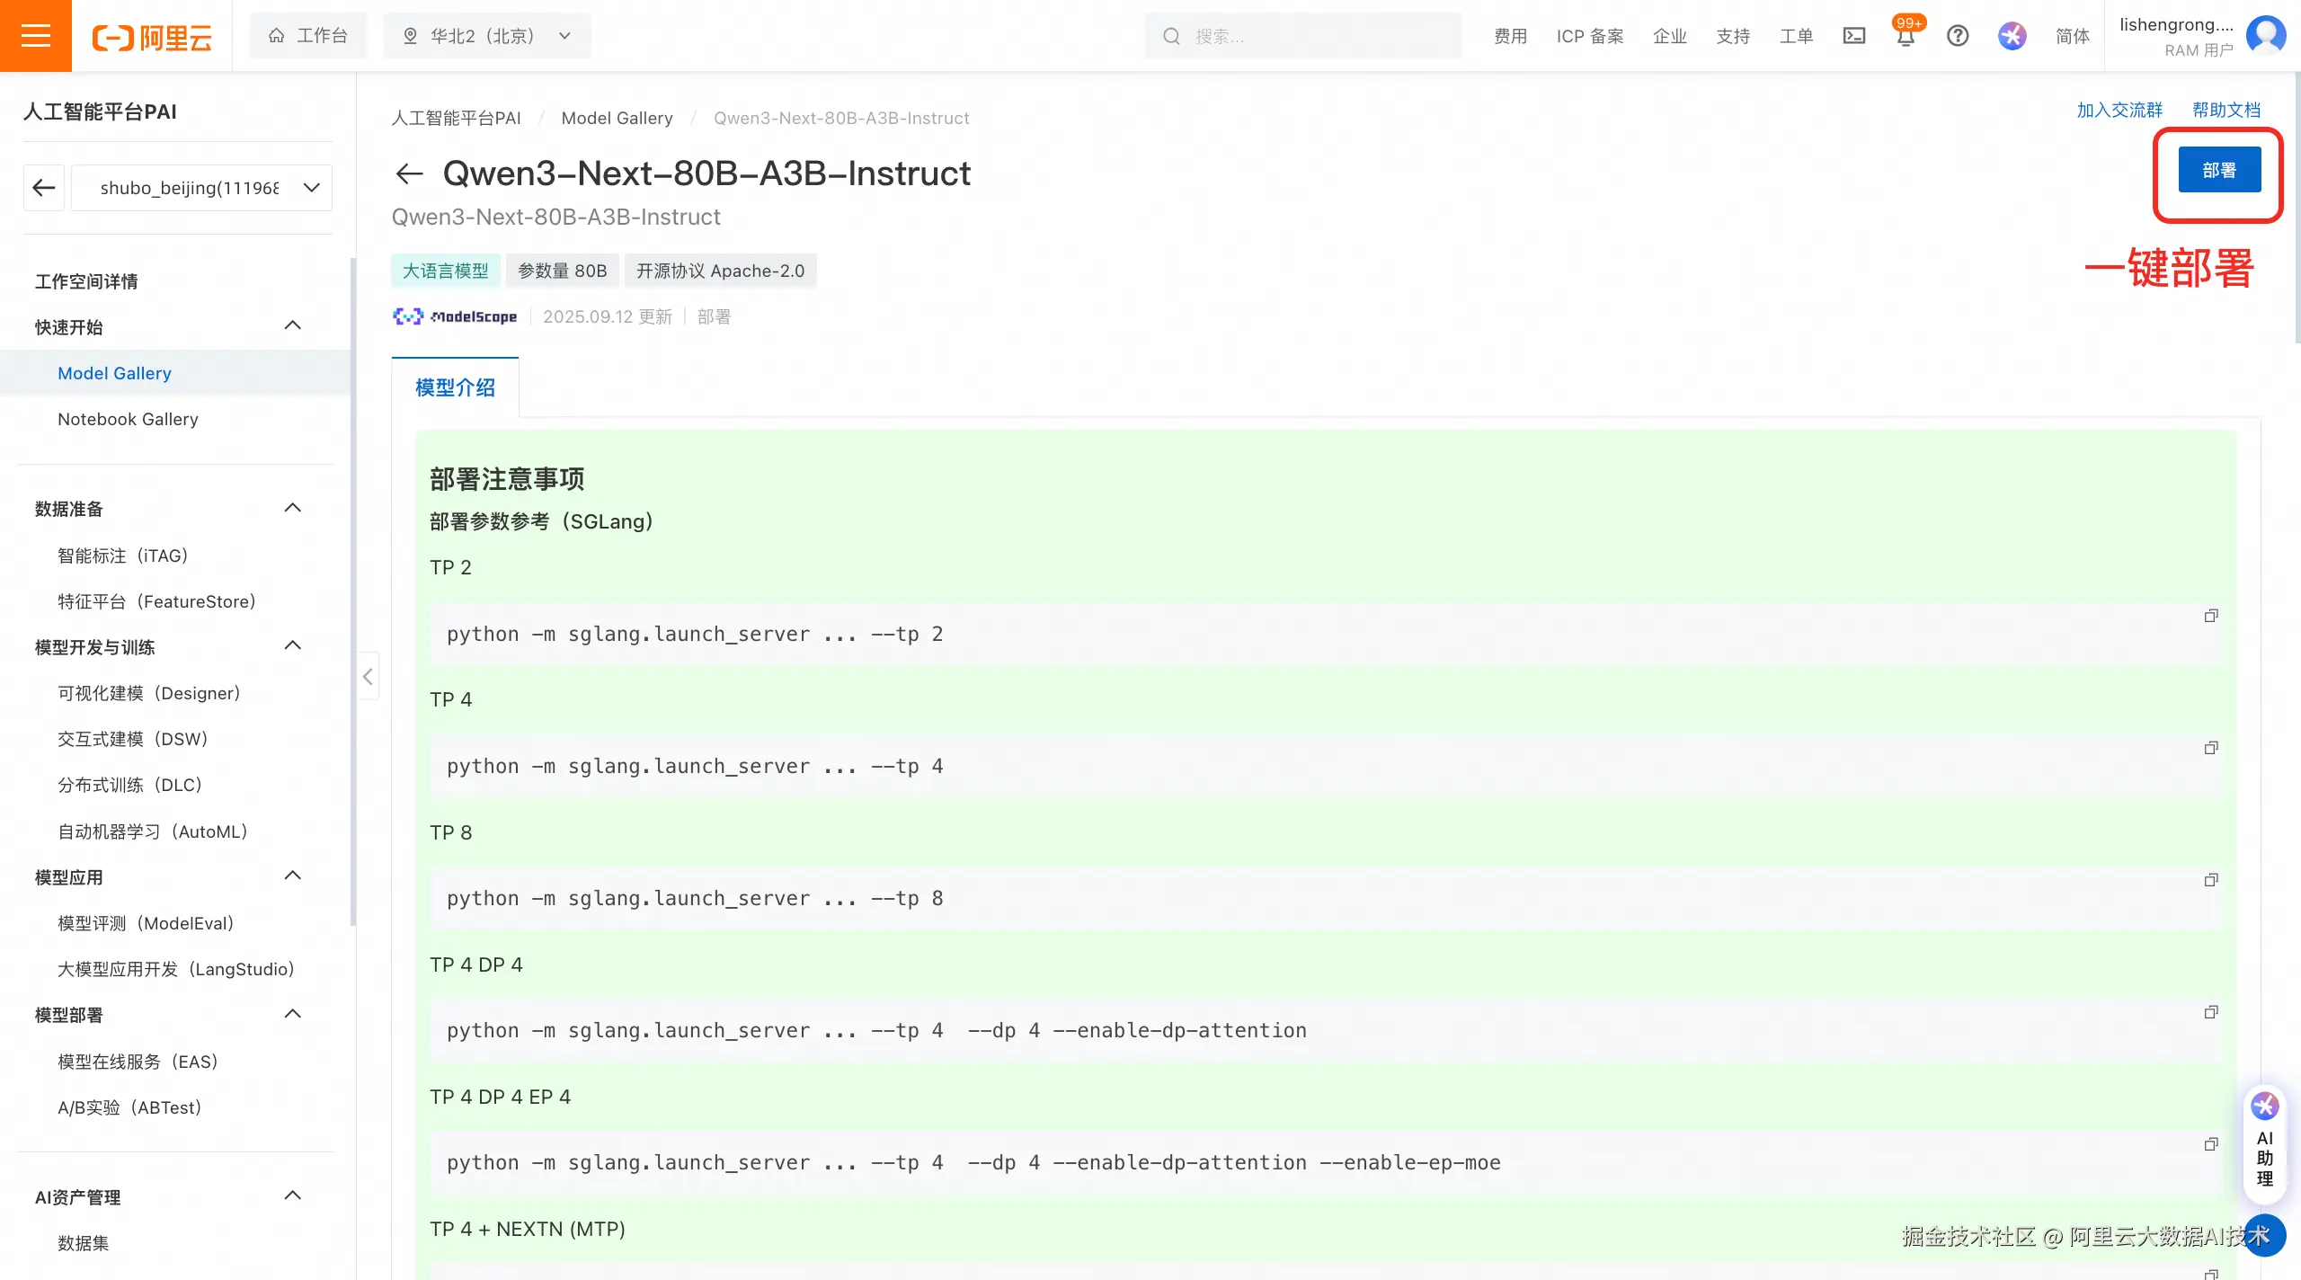Click the user avatar icon
Viewport: 2301px width, 1280px height.
pyautogui.click(x=2266, y=36)
